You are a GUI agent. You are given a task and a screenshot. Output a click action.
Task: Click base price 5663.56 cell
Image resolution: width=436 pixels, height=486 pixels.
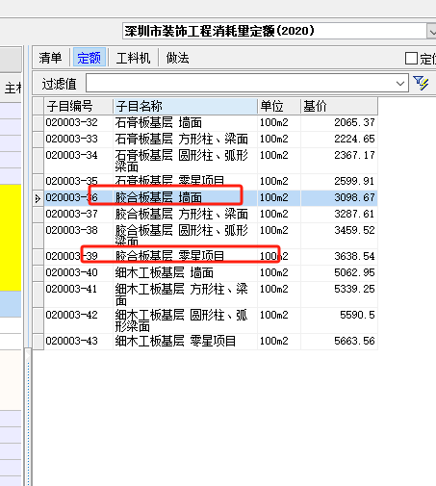click(339, 342)
